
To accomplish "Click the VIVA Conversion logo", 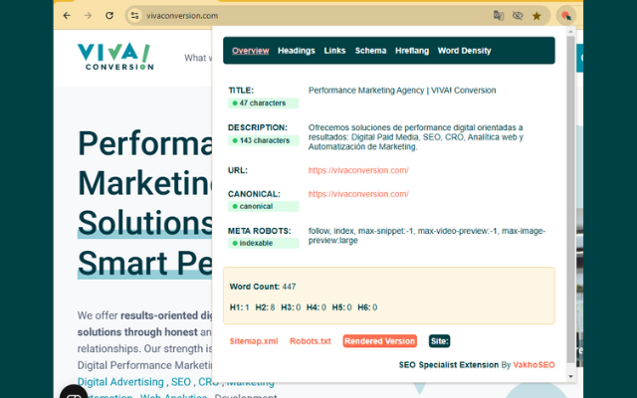I will pos(115,56).
